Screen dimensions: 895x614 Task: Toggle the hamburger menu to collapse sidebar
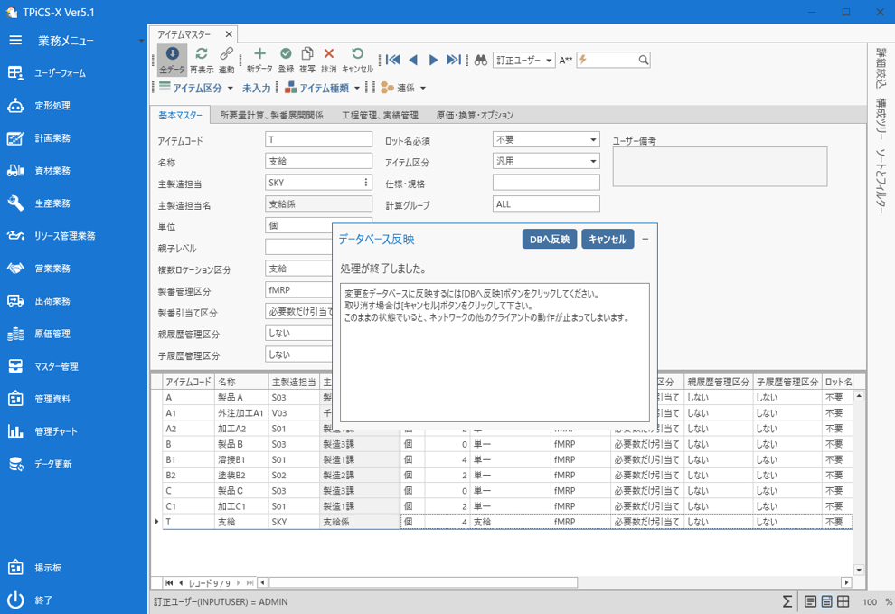click(15, 41)
